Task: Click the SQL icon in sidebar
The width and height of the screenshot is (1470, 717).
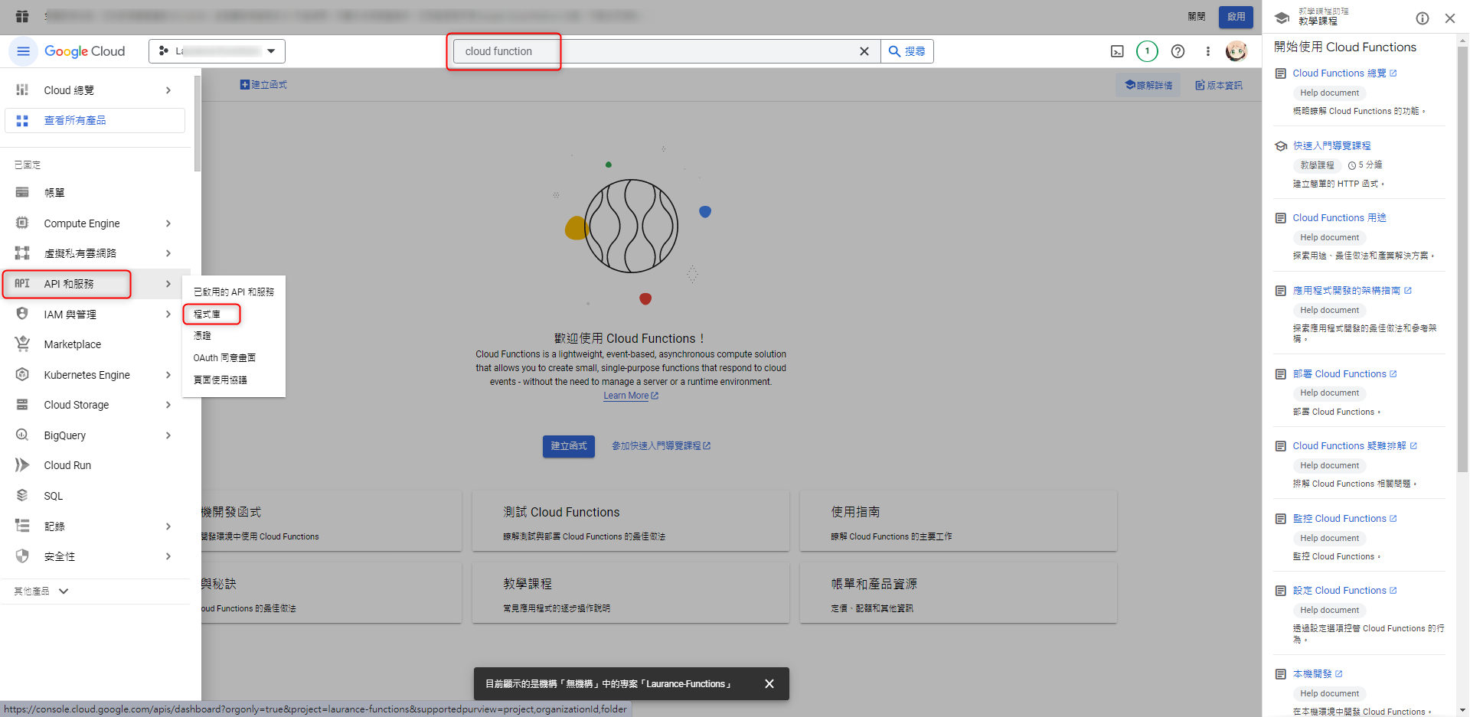Action: (x=22, y=495)
